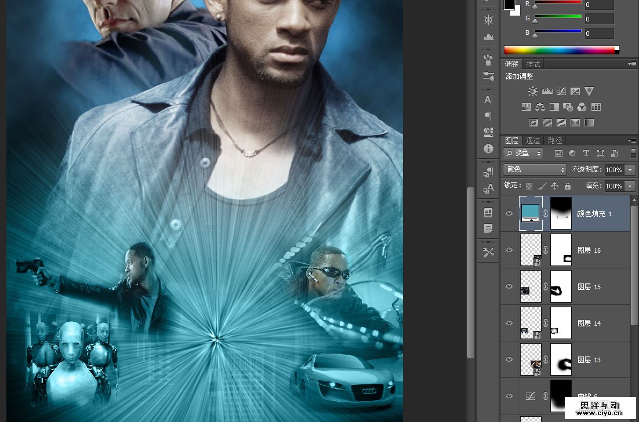
Task: Add a Curves adjustment layer
Action: click(561, 92)
